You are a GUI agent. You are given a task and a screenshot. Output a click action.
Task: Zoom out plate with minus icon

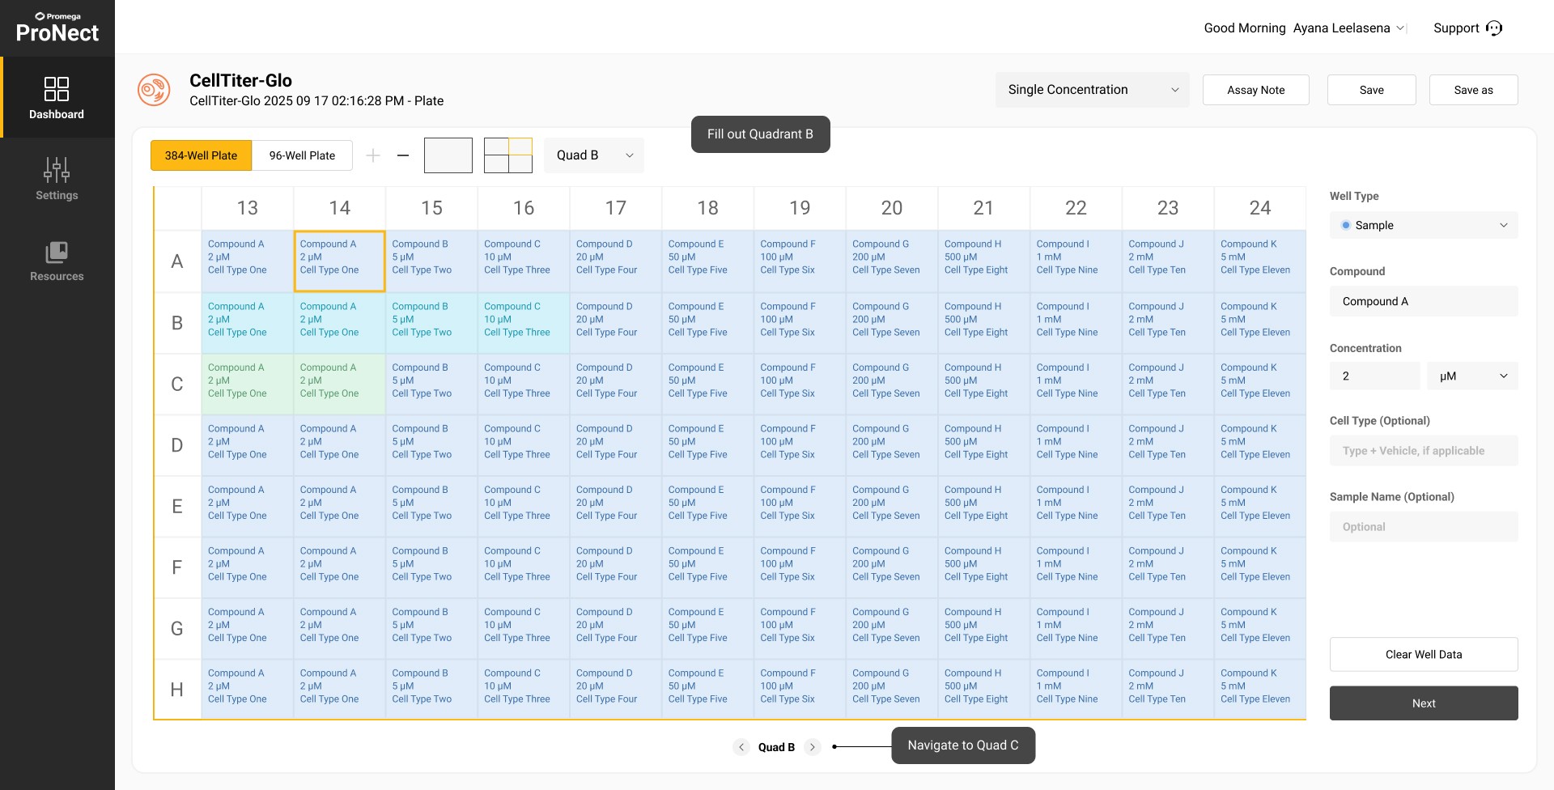(x=403, y=155)
